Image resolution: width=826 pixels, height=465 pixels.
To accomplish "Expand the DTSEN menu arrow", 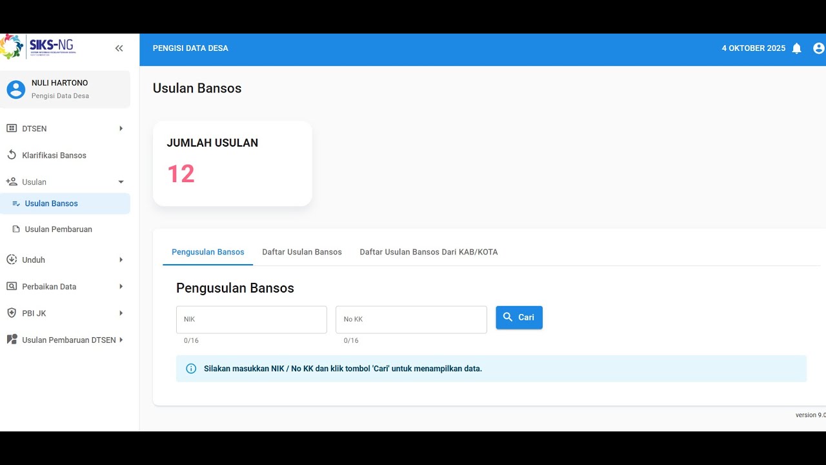I will point(121,129).
